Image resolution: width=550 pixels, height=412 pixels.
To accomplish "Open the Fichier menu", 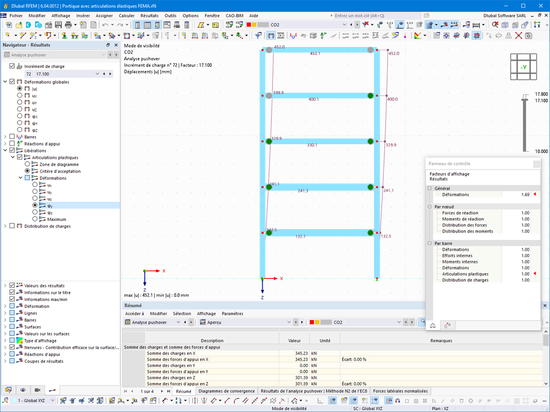I will (16, 15).
